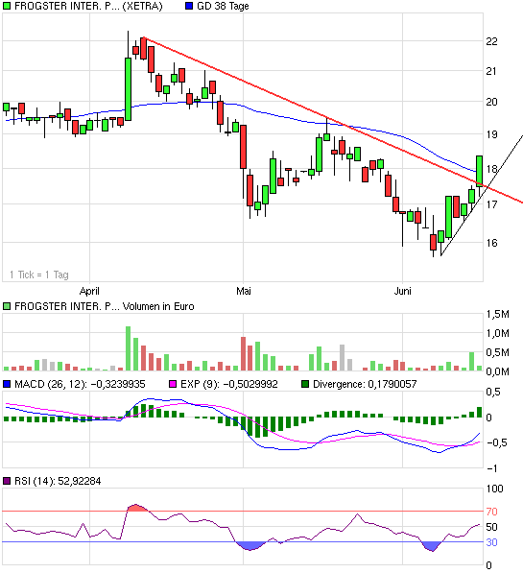Click the EXP (9) value '-0,5029992' text

click(250, 384)
